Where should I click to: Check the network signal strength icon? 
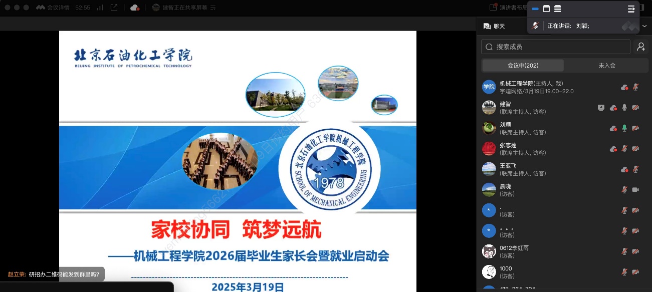point(100,8)
